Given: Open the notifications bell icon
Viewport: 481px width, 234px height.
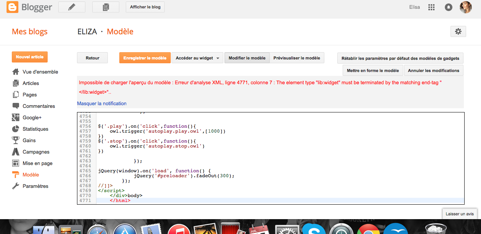Looking at the screenshot, I should click(x=448, y=7).
